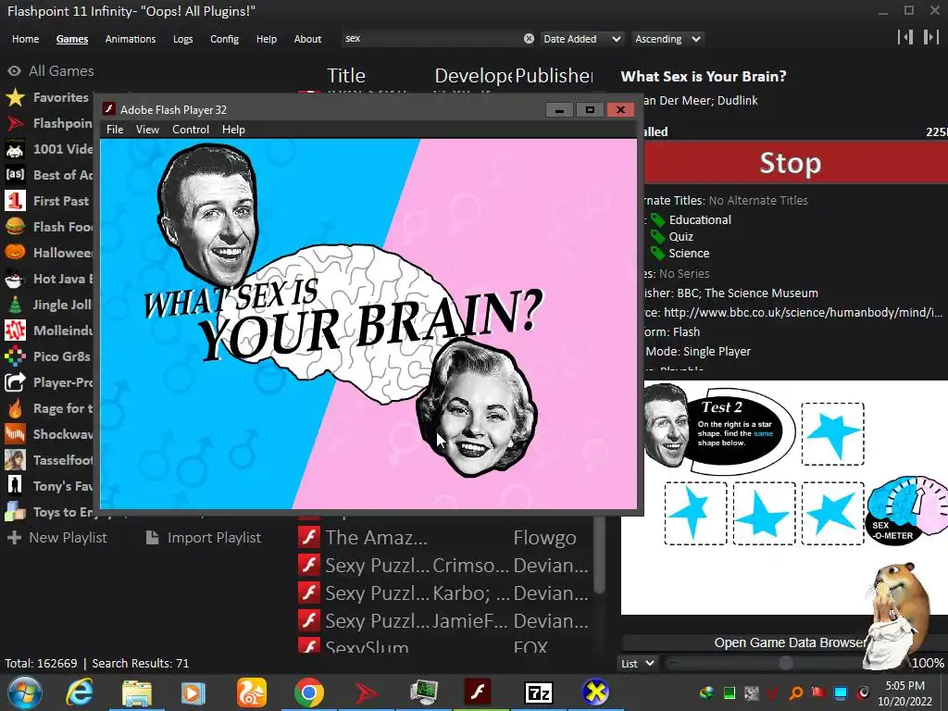Click the Science tag icon
This screenshot has width=948, height=711.
pyautogui.click(x=658, y=254)
